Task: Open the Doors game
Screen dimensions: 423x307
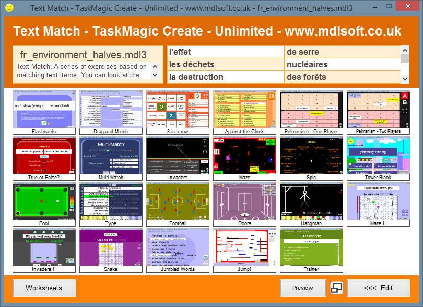Action: click(x=245, y=205)
